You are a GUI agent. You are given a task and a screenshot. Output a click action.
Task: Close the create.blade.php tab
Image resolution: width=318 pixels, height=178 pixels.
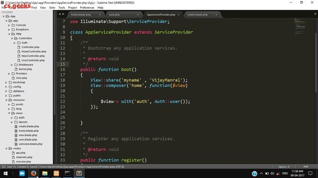216,14
